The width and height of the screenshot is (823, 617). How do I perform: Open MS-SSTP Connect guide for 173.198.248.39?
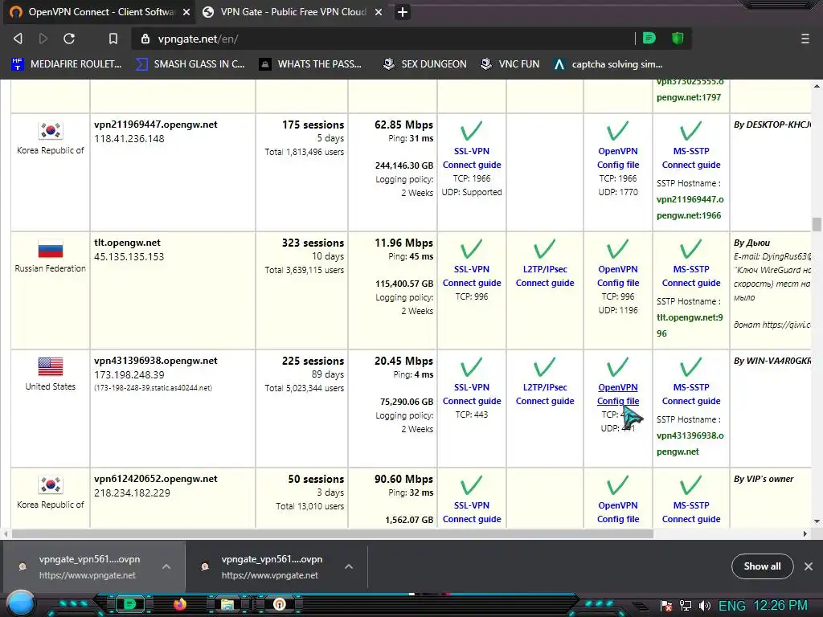(x=691, y=394)
